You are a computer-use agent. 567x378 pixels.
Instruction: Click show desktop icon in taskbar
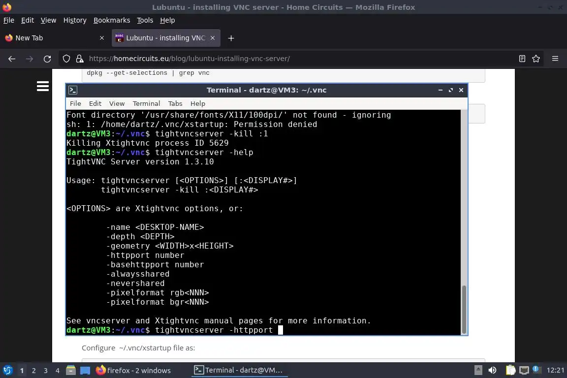coord(85,371)
